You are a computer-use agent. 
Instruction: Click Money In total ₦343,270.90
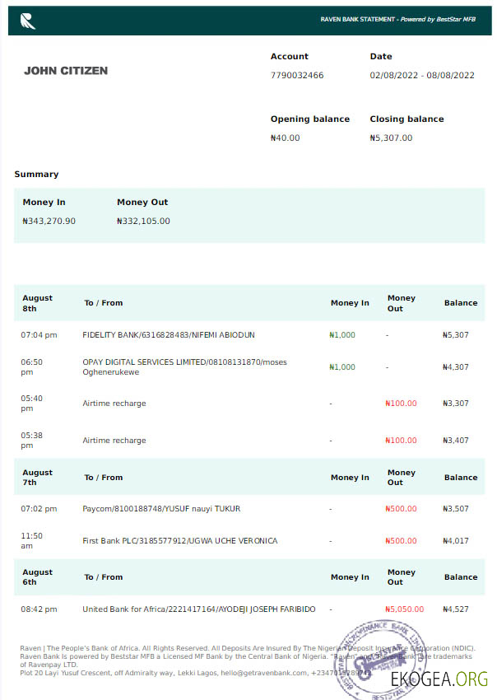tap(49, 221)
